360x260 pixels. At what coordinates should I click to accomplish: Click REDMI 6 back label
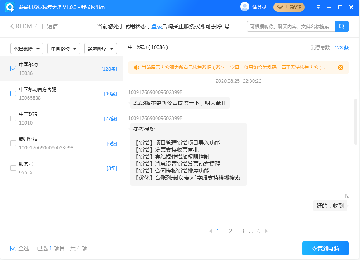(x=27, y=26)
